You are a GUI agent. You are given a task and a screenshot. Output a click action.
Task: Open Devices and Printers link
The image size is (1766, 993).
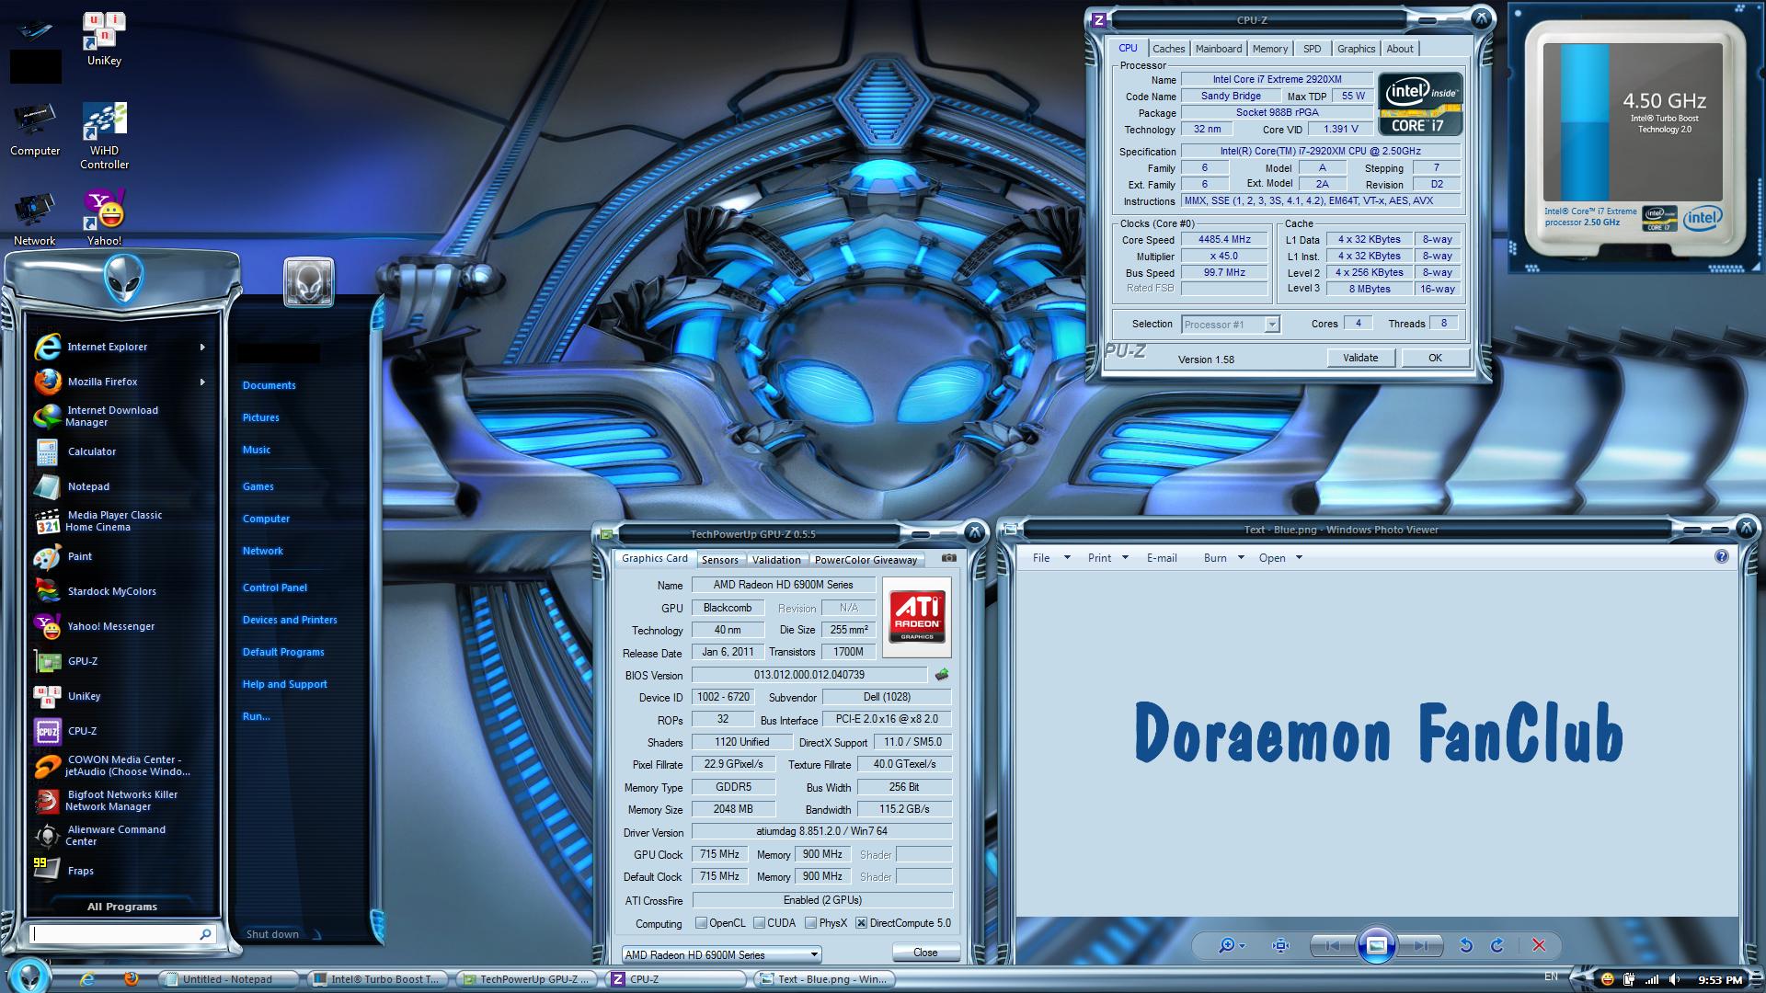coord(289,620)
